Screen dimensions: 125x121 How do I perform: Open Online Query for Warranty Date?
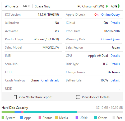pyautogui.click(x=110, y=39)
